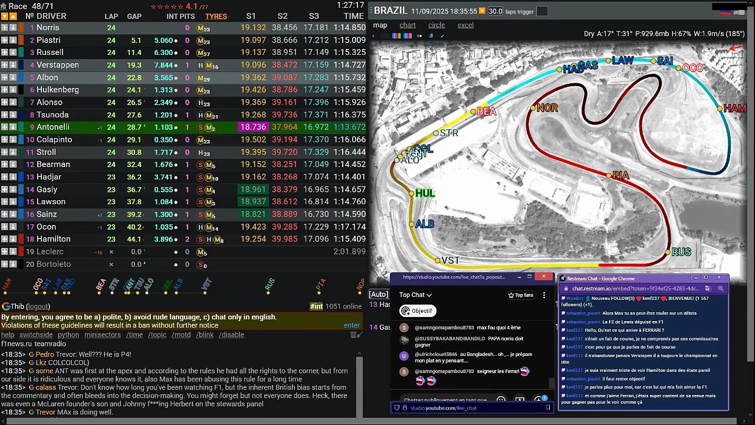Viewport: 755px width, 425px height.
Task: Click the logout link
Action: point(38,306)
